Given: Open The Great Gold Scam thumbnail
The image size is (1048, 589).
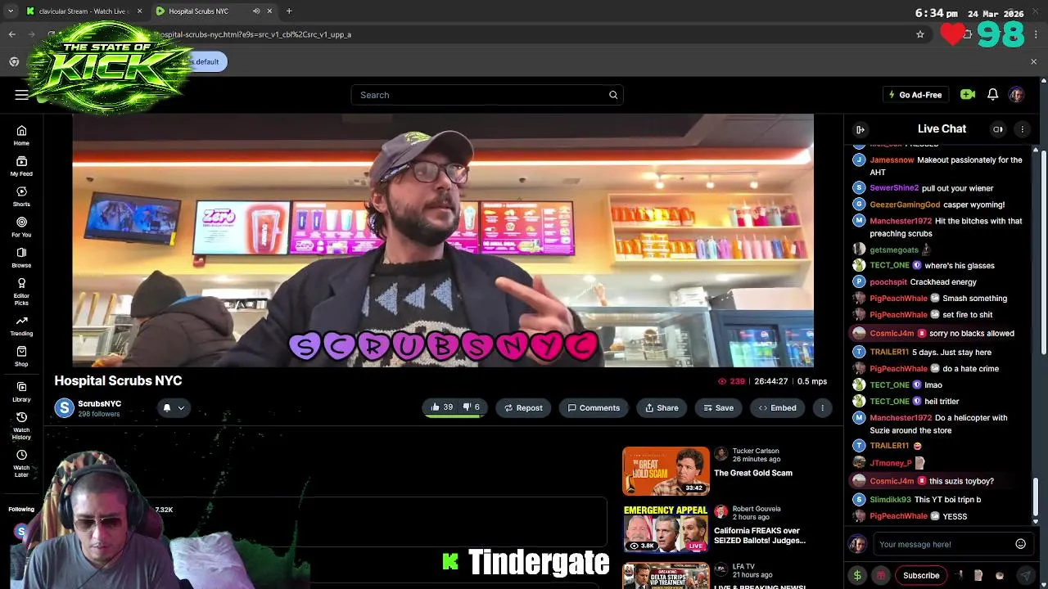Looking at the screenshot, I should pos(666,471).
